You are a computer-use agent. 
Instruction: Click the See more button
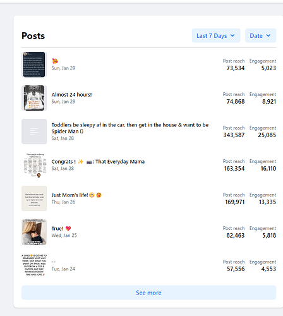point(148,293)
